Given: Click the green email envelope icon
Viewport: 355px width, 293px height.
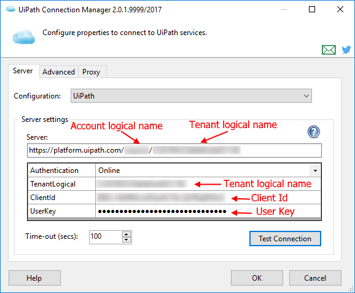Looking at the screenshot, I should (329, 50).
